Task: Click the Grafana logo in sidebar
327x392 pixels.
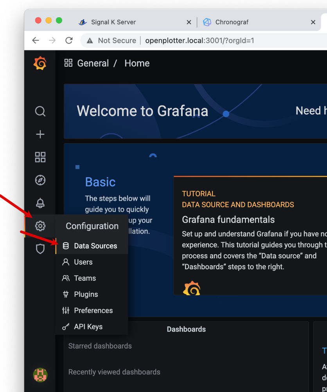Action: coord(40,63)
